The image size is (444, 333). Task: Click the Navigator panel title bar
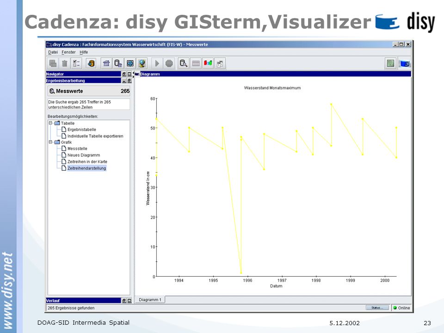(84, 74)
